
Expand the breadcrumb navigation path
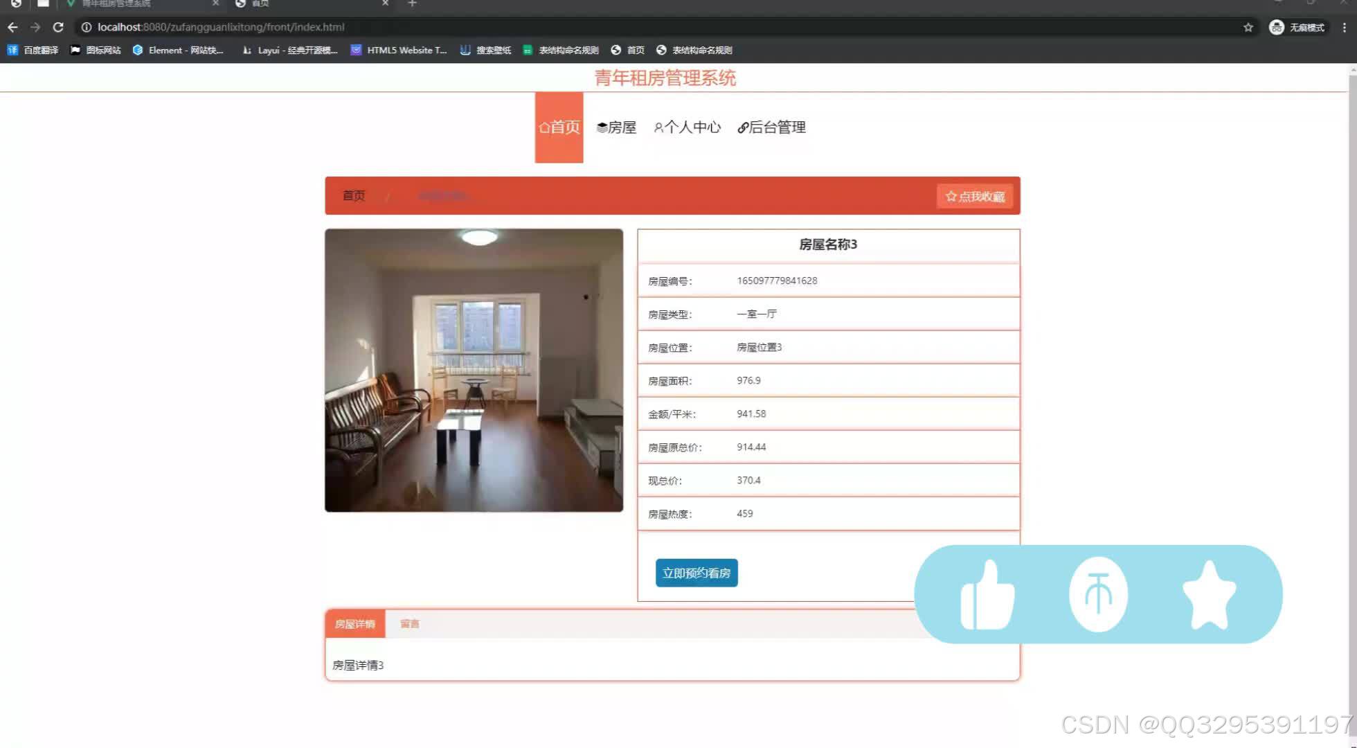coord(444,195)
